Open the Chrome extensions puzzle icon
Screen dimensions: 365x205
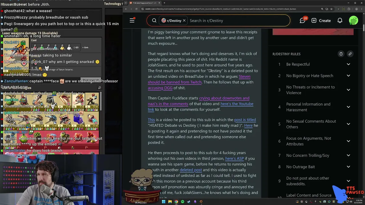click(349, 9)
